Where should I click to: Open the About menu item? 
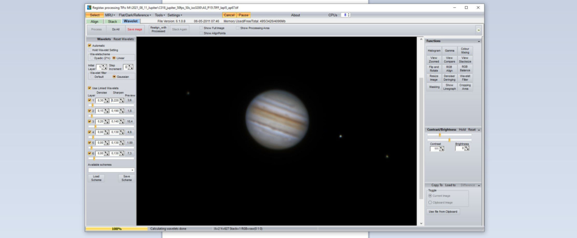coord(295,15)
